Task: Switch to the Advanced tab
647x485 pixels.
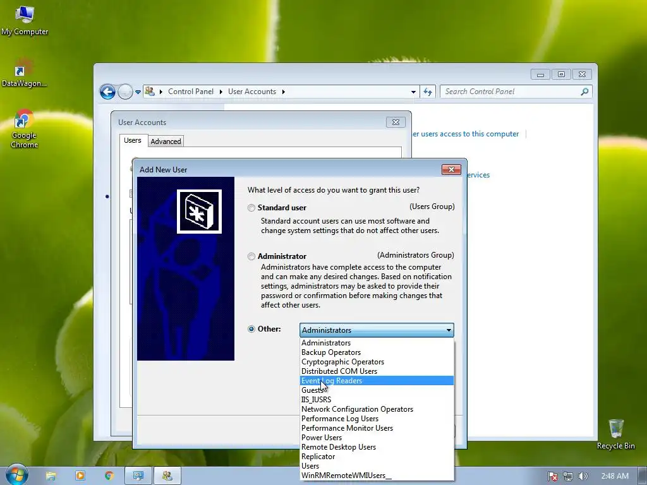Action: coord(166,141)
